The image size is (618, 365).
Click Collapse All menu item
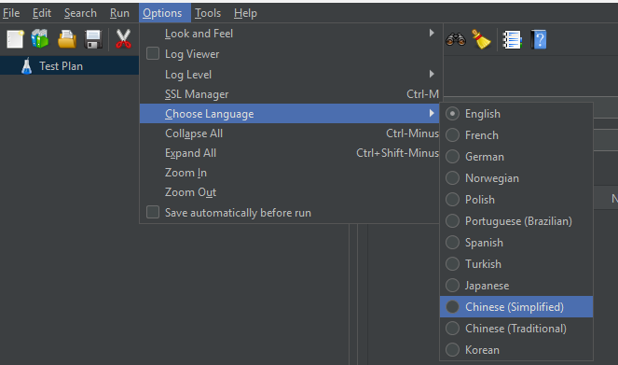[289, 133]
